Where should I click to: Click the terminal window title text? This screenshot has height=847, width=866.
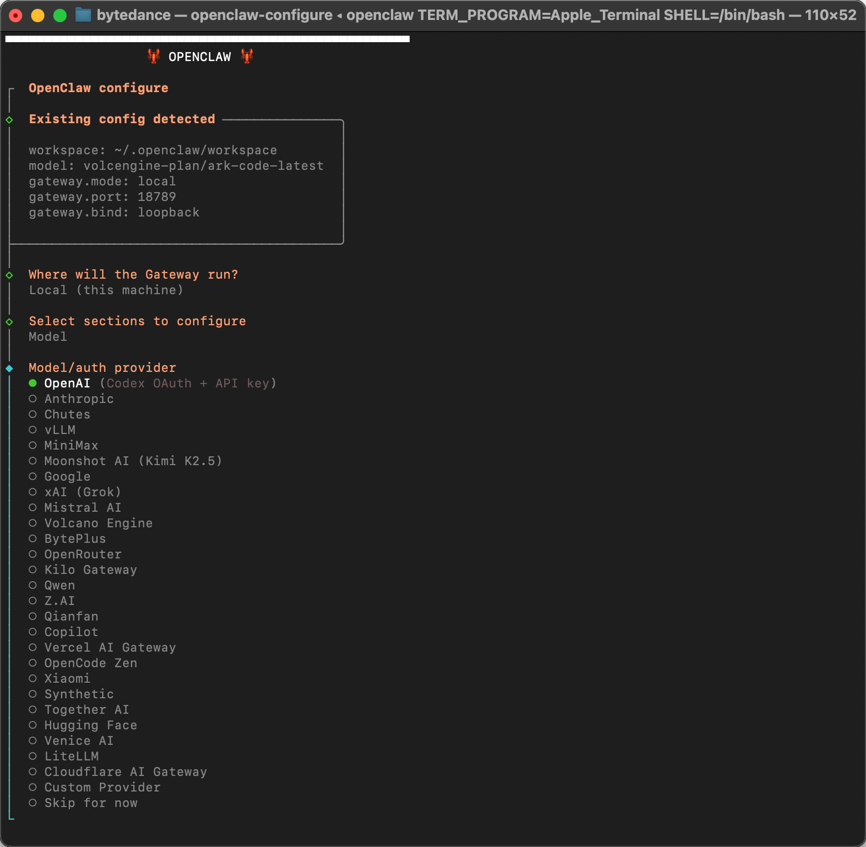click(x=476, y=15)
